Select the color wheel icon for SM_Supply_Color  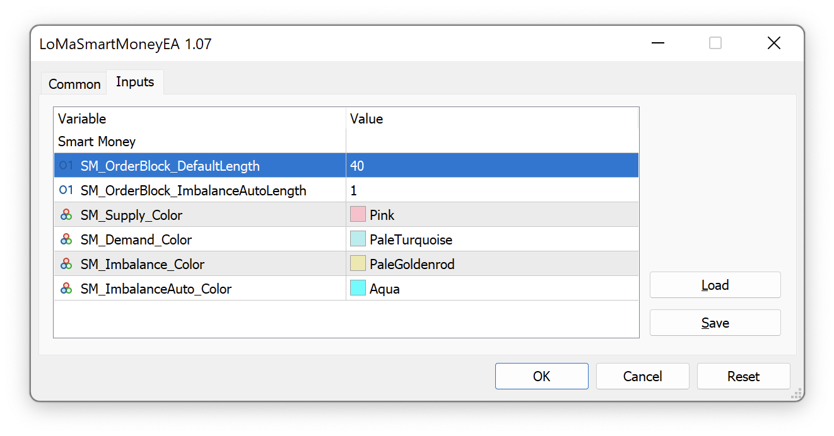(66, 214)
